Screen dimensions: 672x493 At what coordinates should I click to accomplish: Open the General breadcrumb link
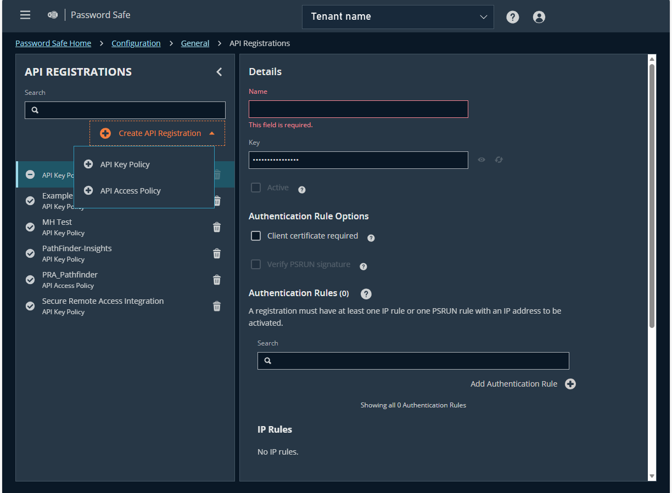(195, 43)
